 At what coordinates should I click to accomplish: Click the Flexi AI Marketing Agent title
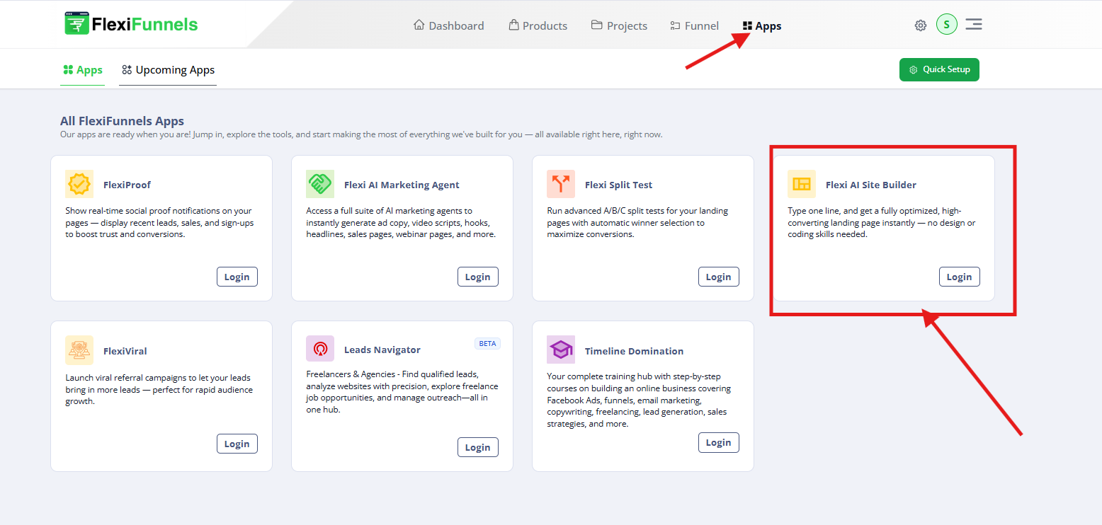pos(402,185)
